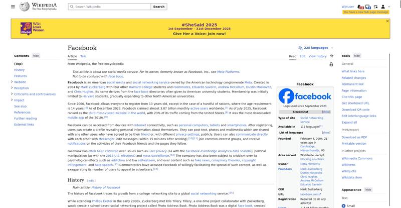Expand the Website section in contents
Image resolution: width=401 pixels, height=208 pixels.
click(12, 82)
